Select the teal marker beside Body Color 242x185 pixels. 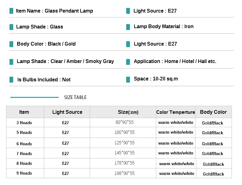click(11, 44)
